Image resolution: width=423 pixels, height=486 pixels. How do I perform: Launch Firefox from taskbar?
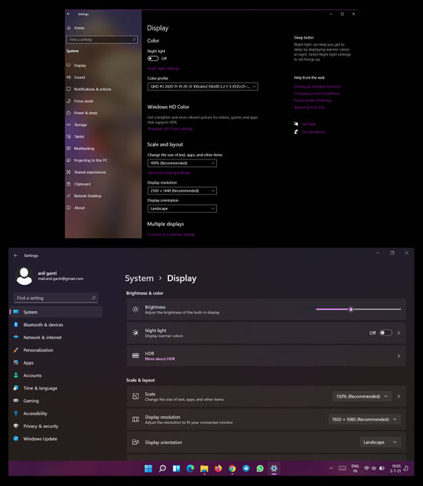218,468
